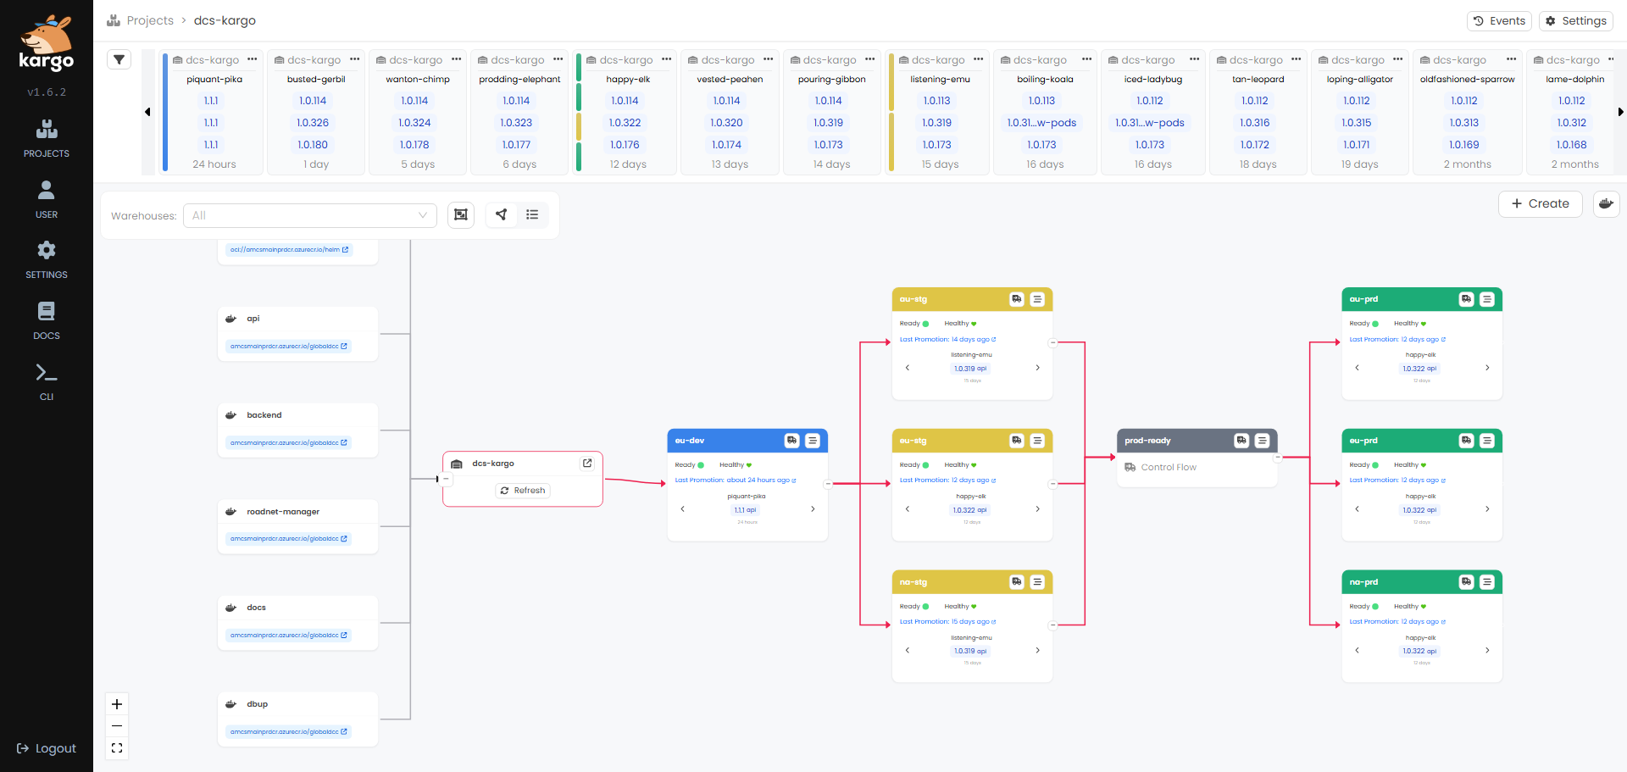The width and height of the screenshot is (1627, 772).
Task: Click the graph direction arrow view icon
Action: tap(502, 215)
